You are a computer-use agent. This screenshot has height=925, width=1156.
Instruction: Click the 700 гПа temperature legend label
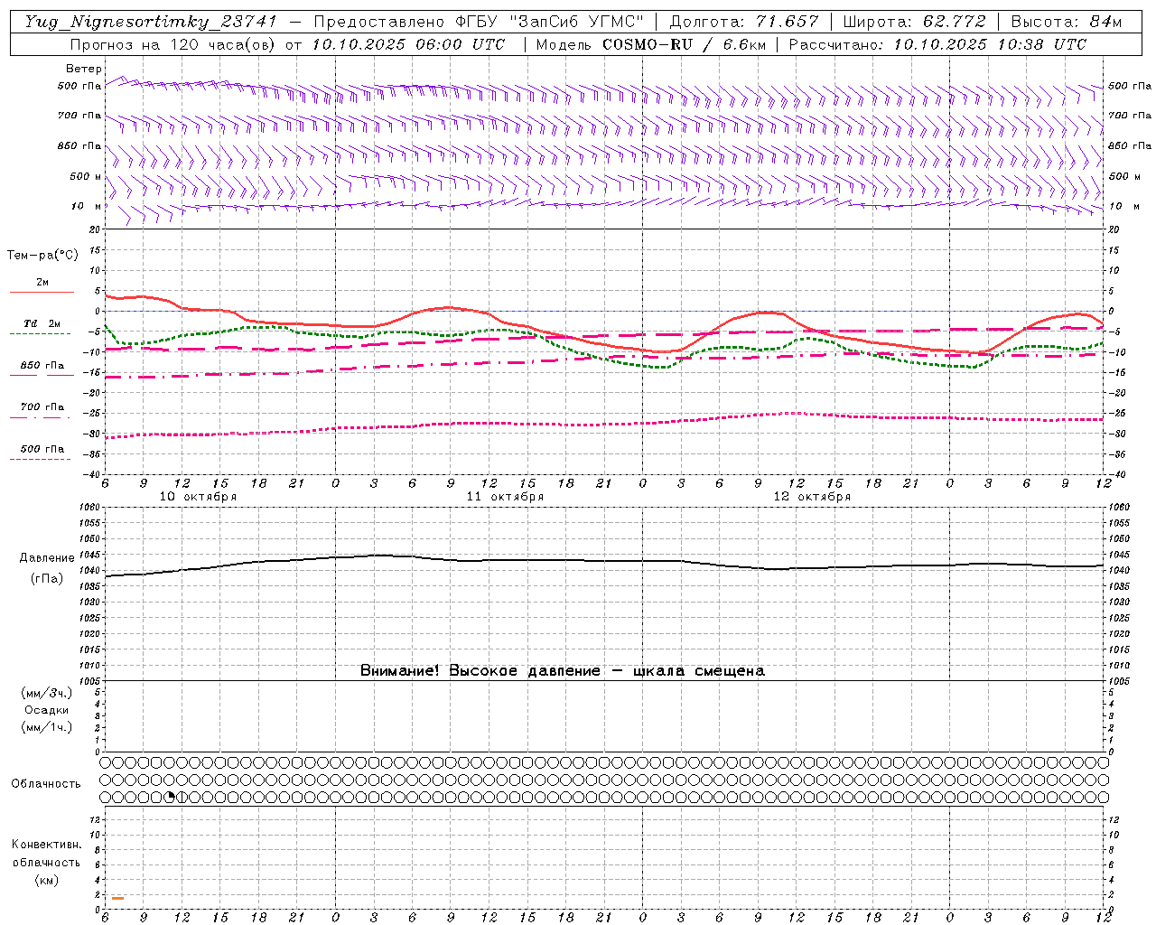point(42,407)
